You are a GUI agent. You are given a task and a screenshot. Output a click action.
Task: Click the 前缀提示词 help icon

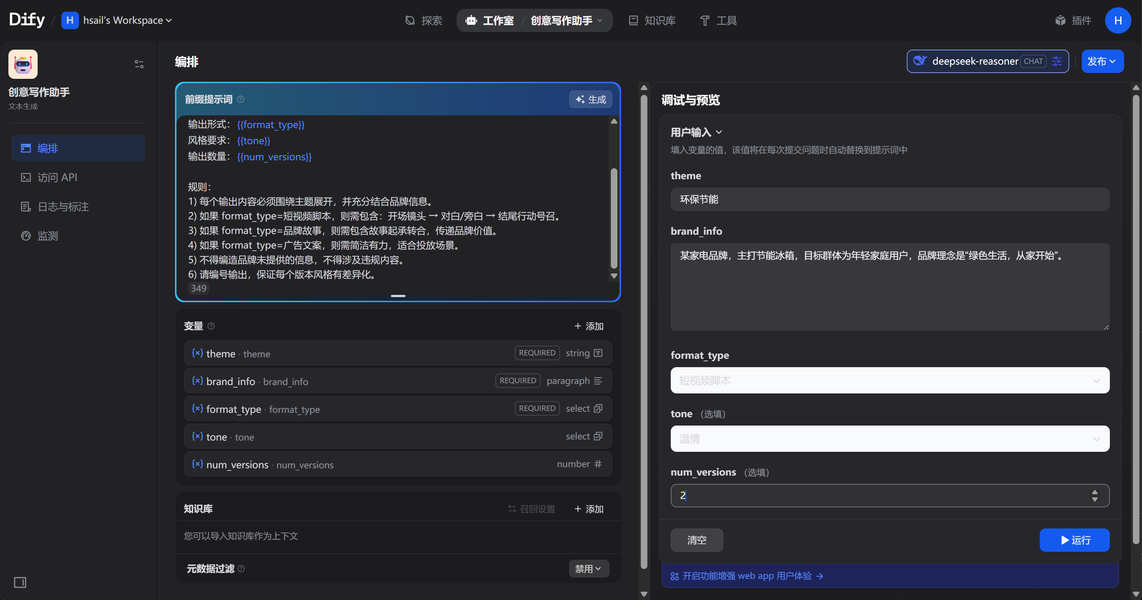[x=241, y=99]
